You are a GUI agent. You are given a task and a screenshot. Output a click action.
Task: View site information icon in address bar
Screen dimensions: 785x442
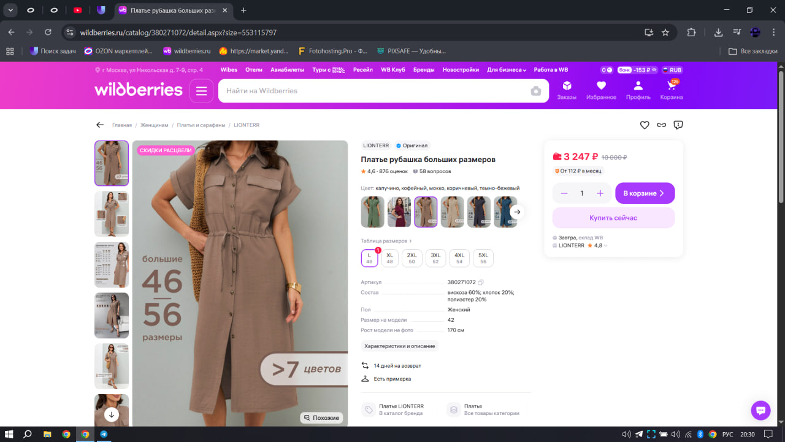pyautogui.click(x=70, y=33)
